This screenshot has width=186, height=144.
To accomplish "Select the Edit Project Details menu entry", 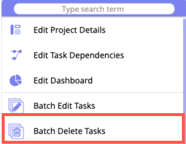I will click(x=69, y=30).
